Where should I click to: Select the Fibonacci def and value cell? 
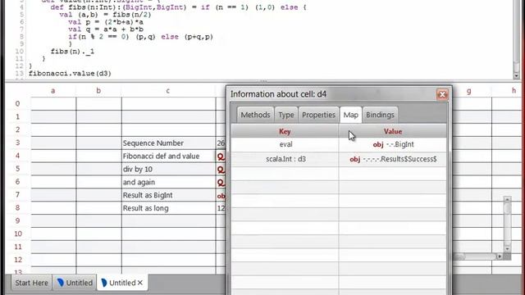point(168,157)
